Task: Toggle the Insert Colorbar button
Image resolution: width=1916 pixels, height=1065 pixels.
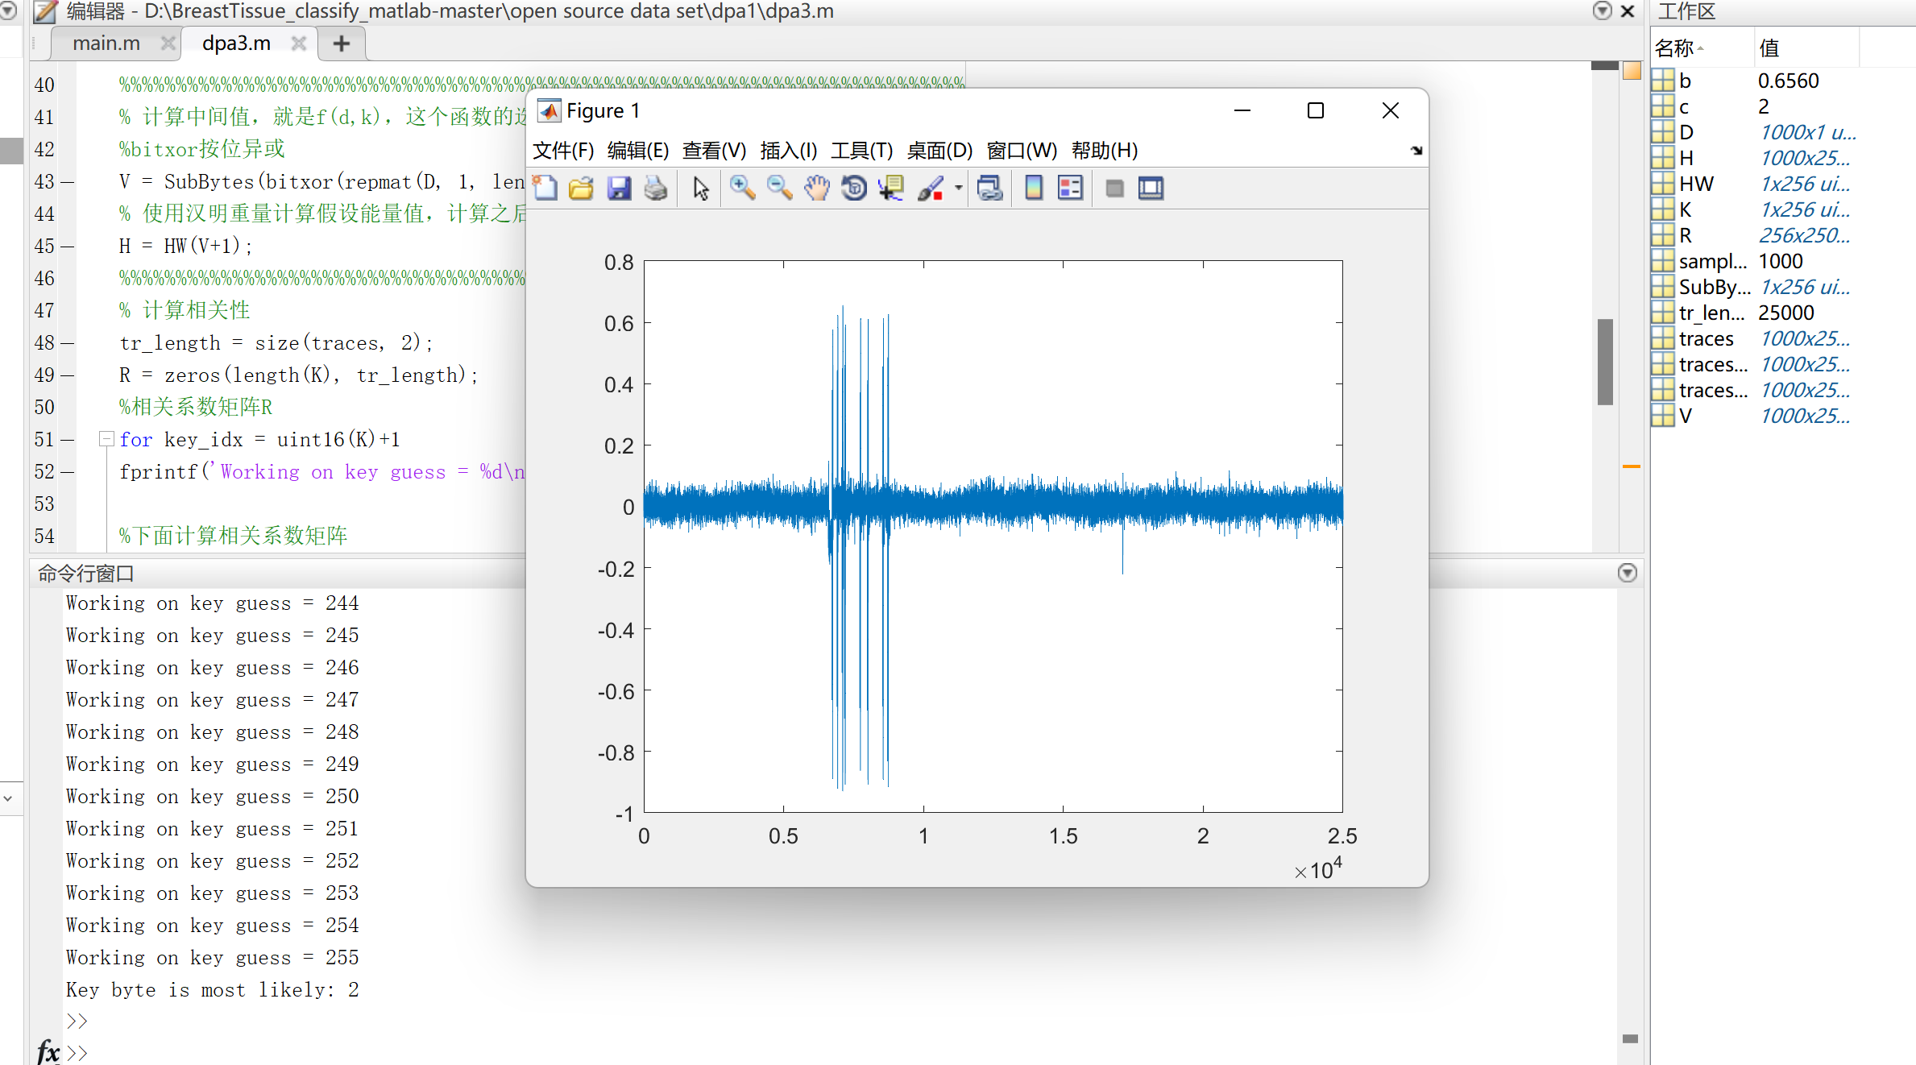Action: tap(1033, 189)
